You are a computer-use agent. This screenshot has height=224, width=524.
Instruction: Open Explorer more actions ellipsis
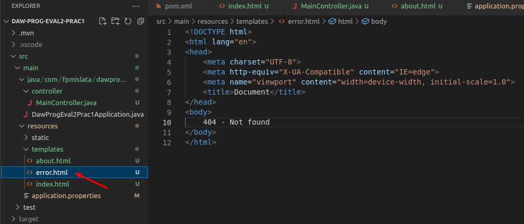click(136, 6)
